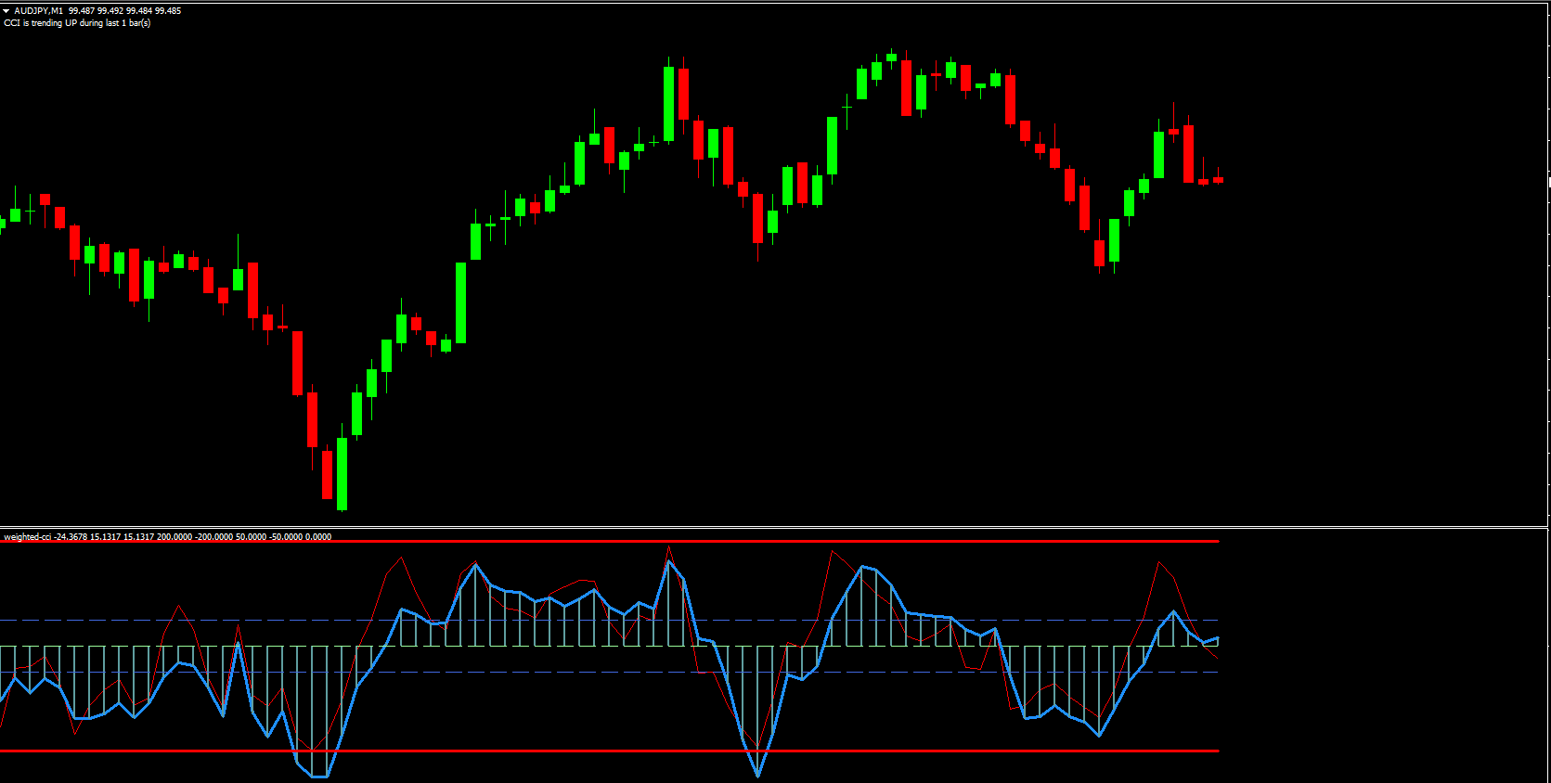
Task: Click the current price marker on the right scale
Action: (x=1548, y=180)
